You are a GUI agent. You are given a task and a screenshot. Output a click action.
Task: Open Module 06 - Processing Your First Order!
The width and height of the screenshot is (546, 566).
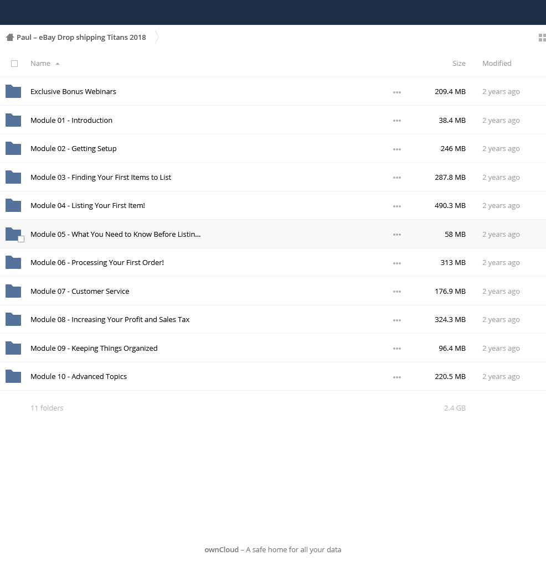(x=97, y=262)
